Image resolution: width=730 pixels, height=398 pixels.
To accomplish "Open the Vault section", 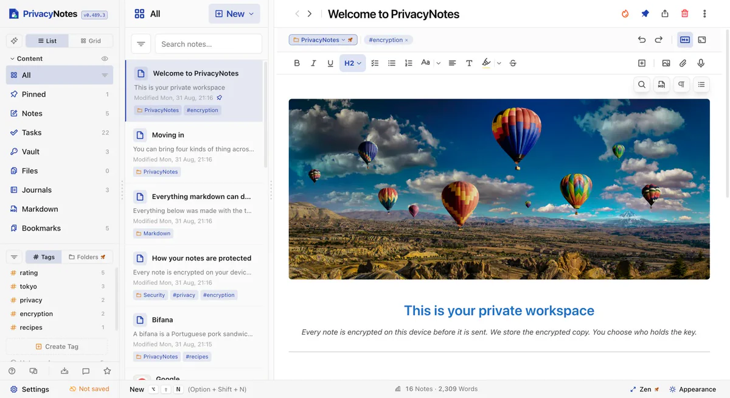I will [60, 152].
